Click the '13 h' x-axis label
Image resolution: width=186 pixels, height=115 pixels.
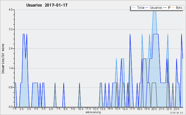pyautogui.click(x=103, y=109)
